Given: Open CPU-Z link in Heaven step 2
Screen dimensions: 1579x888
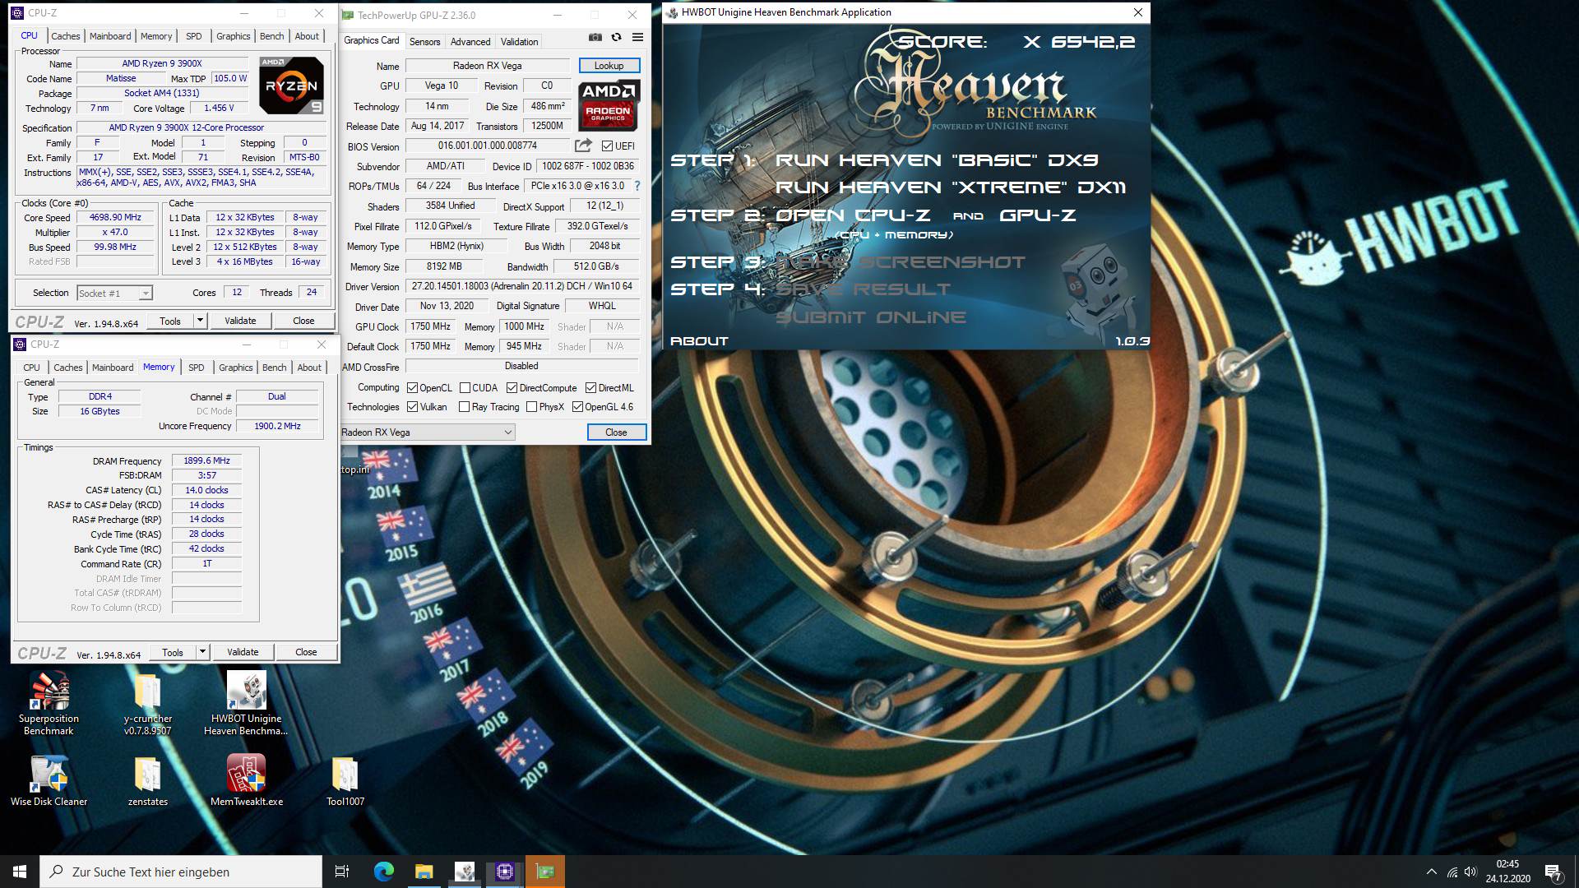Looking at the screenshot, I should pyautogui.click(x=852, y=215).
